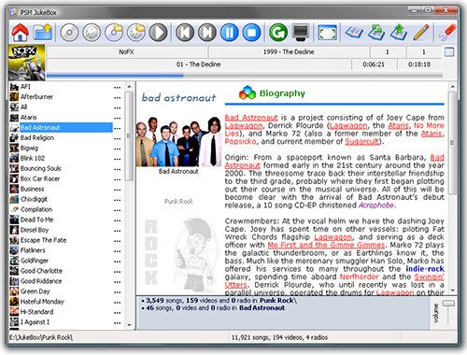The width and height of the screenshot is (467, 355).
Task: Go to the Home view
Action: 21,33
